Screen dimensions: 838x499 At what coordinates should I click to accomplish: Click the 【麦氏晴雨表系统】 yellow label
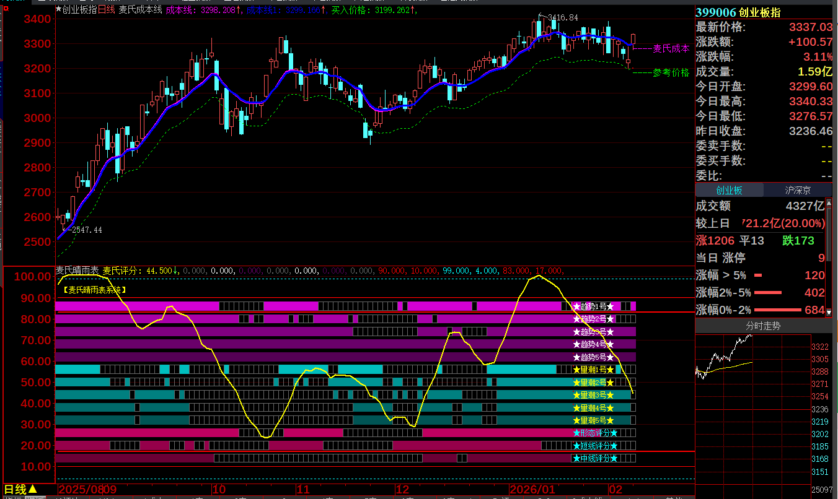coord(94,289)
